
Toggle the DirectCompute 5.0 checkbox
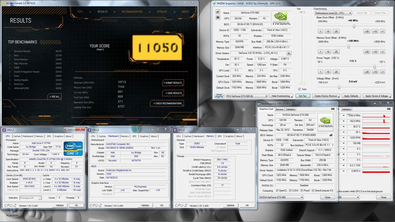[x=313, y=191]
